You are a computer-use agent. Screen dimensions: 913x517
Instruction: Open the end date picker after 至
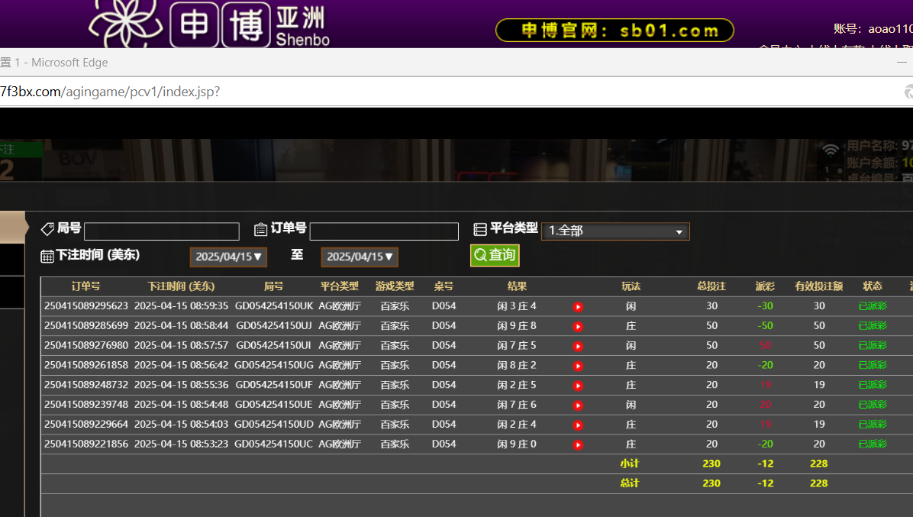click(360, 257)
